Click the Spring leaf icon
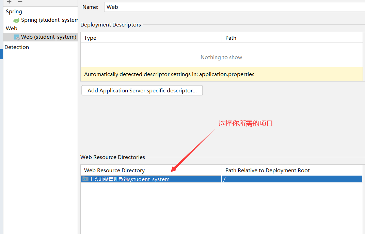This screenshot has width=365, height=234. tap(16, 20)
